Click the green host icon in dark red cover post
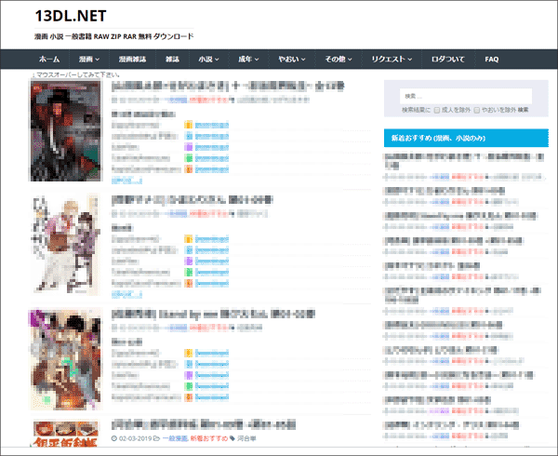 (188, 158)
